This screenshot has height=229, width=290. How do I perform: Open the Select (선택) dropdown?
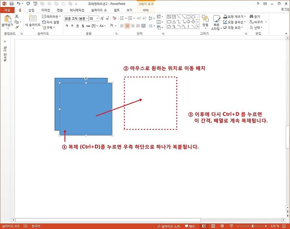[x=256, y=27]
